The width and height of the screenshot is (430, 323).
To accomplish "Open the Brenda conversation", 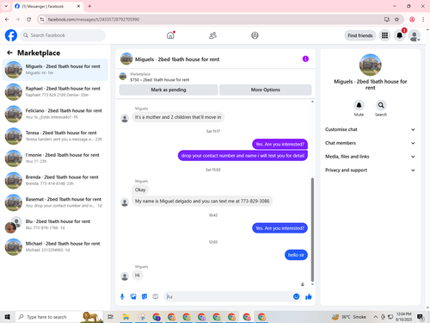I will coord(55,180).
